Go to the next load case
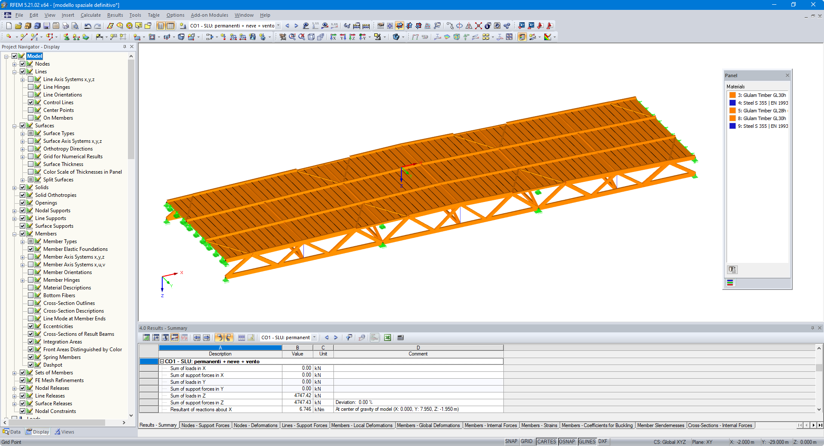The width and height of the screenshot is (824, 446). click(x=296, y=26)
